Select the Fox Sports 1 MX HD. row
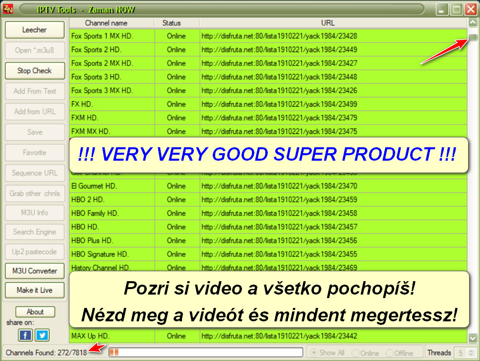480x361 pixels. 268,36
